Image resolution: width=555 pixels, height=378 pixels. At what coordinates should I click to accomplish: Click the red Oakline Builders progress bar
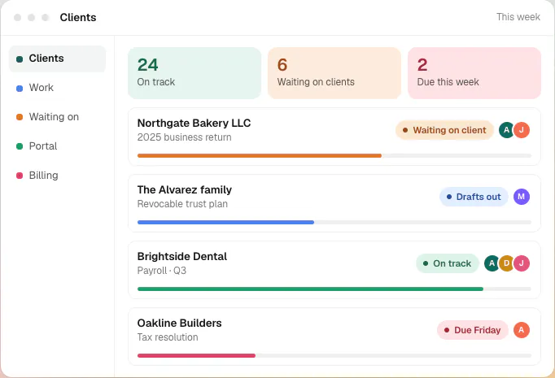point(196,356)
